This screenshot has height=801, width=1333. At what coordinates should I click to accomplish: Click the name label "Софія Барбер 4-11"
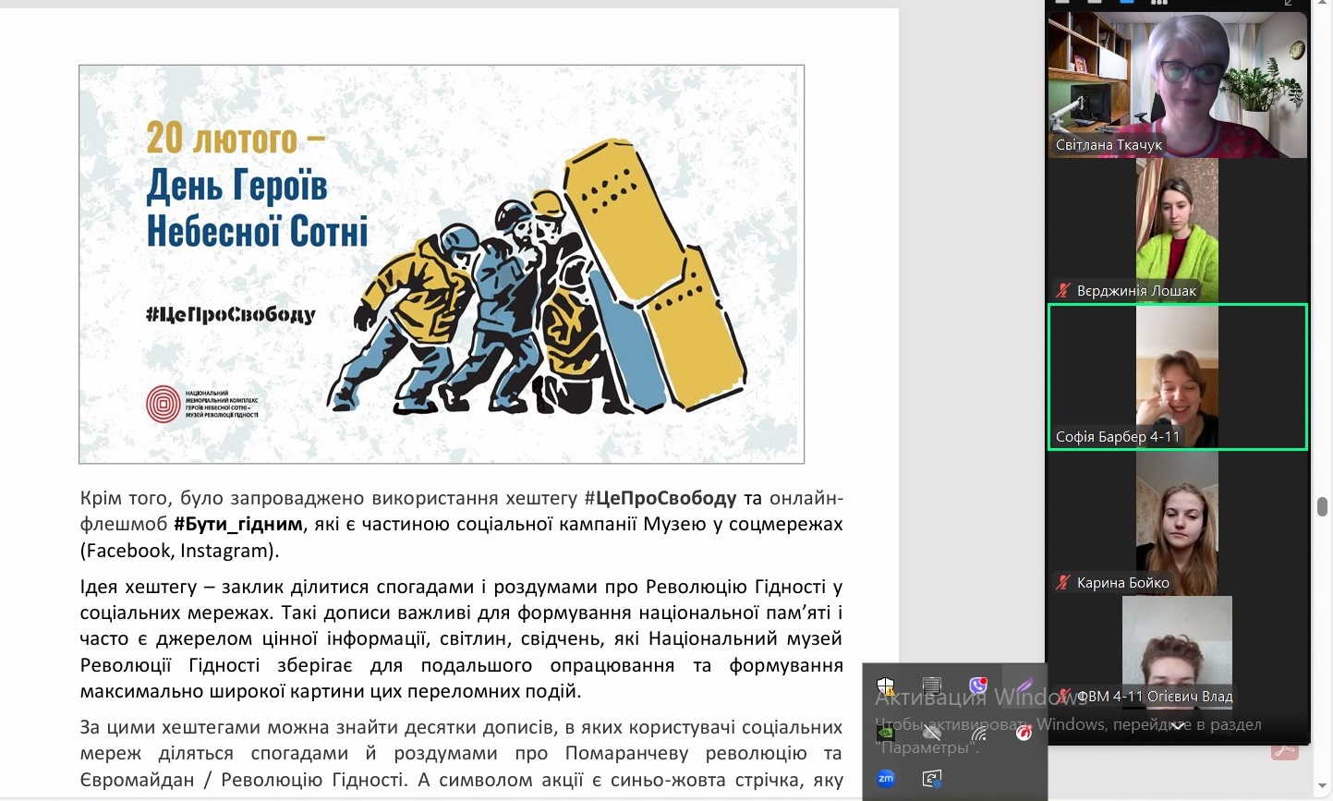tap(1118, 437)
